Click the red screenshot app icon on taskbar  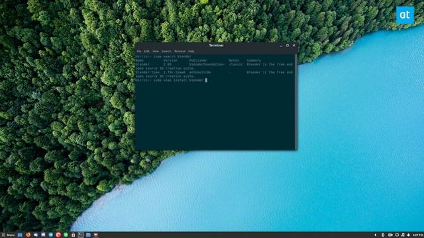[95, 235]
